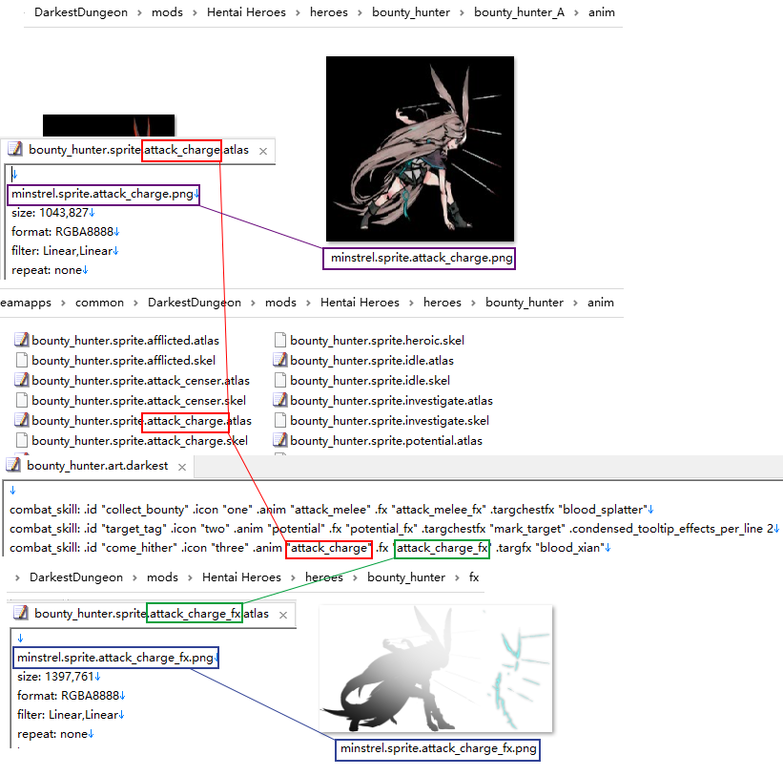783x776 pixels.
Task: Click blank file icon of idle.skel
Action: (x=280, y=380)
